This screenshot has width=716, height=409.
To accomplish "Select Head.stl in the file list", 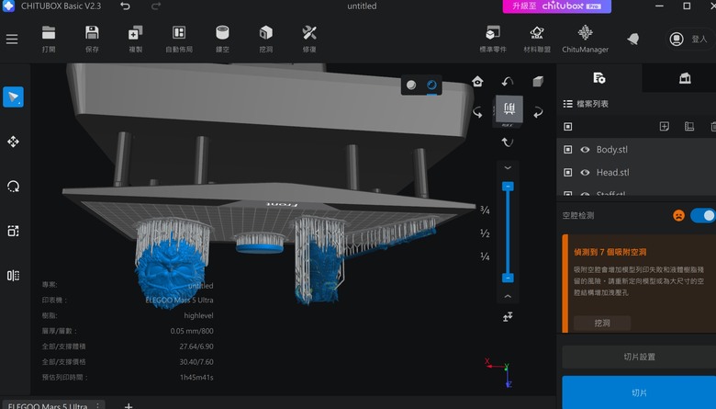I will click(x=612, y=172).
